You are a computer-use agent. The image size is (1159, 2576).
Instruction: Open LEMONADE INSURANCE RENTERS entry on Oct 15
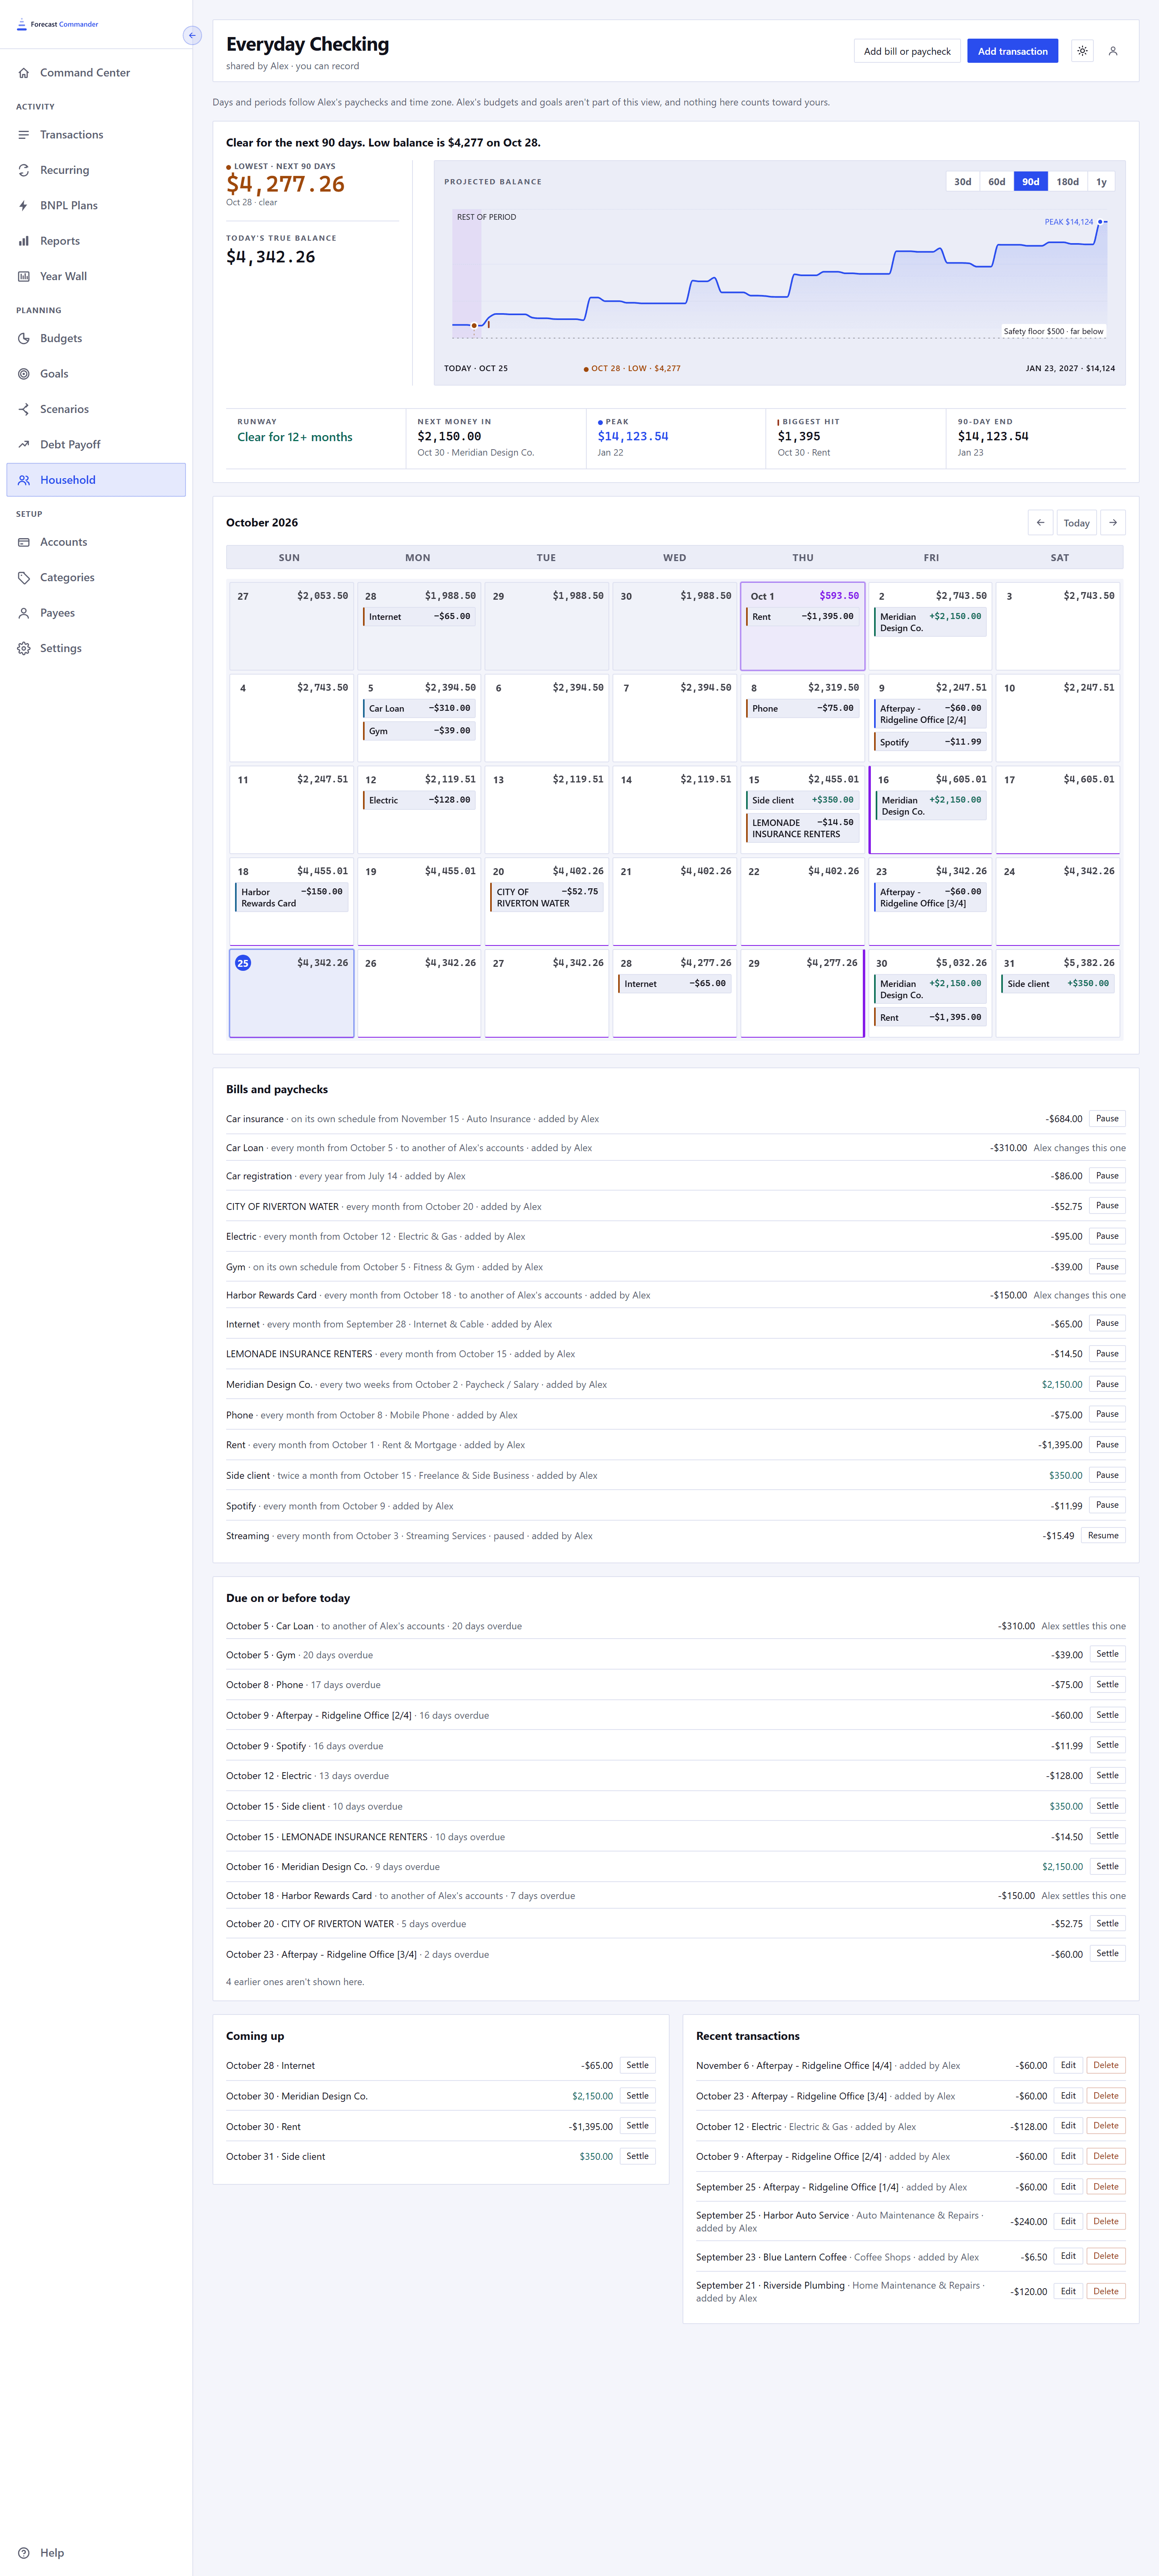click(x=802, y=828)
